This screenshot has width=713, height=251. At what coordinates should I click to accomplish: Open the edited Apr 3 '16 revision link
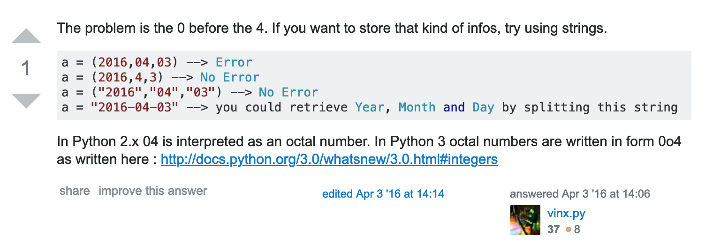383,193
